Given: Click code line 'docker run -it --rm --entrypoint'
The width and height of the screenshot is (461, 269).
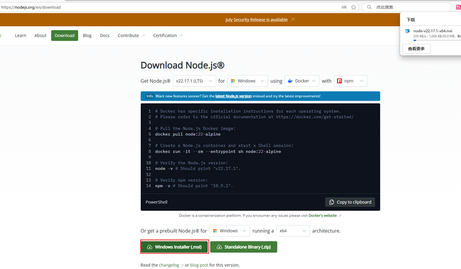Looking at the screenshot, I should pos(218,152).
